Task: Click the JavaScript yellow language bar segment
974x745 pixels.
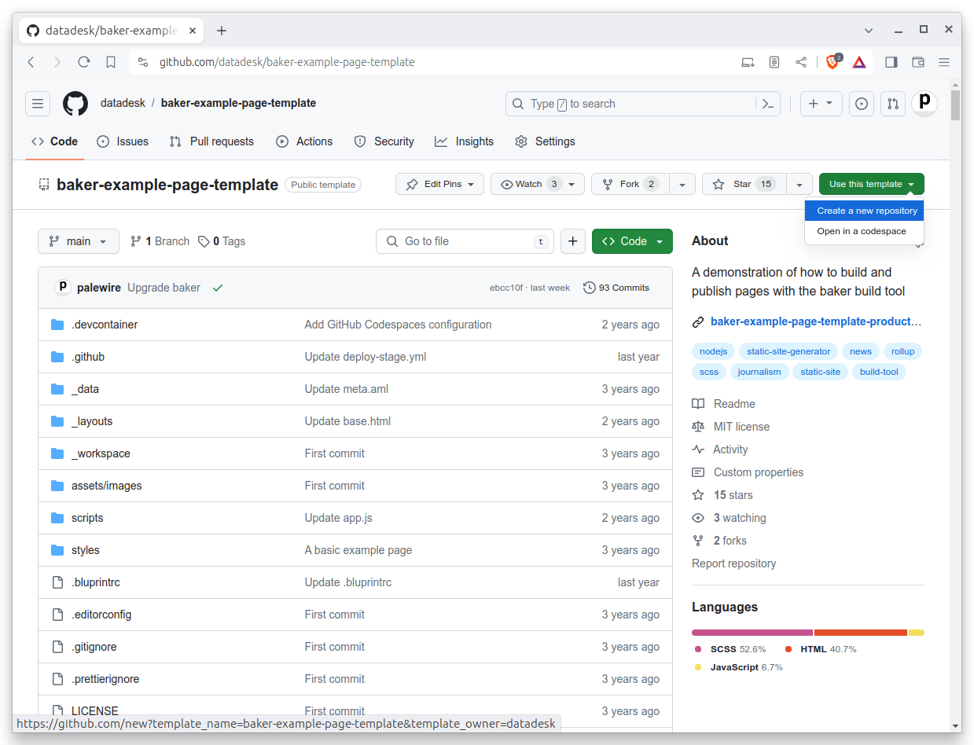Action: tap(917, 633)
